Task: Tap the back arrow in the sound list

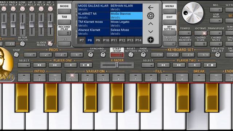Action: [x=150, y=8]
